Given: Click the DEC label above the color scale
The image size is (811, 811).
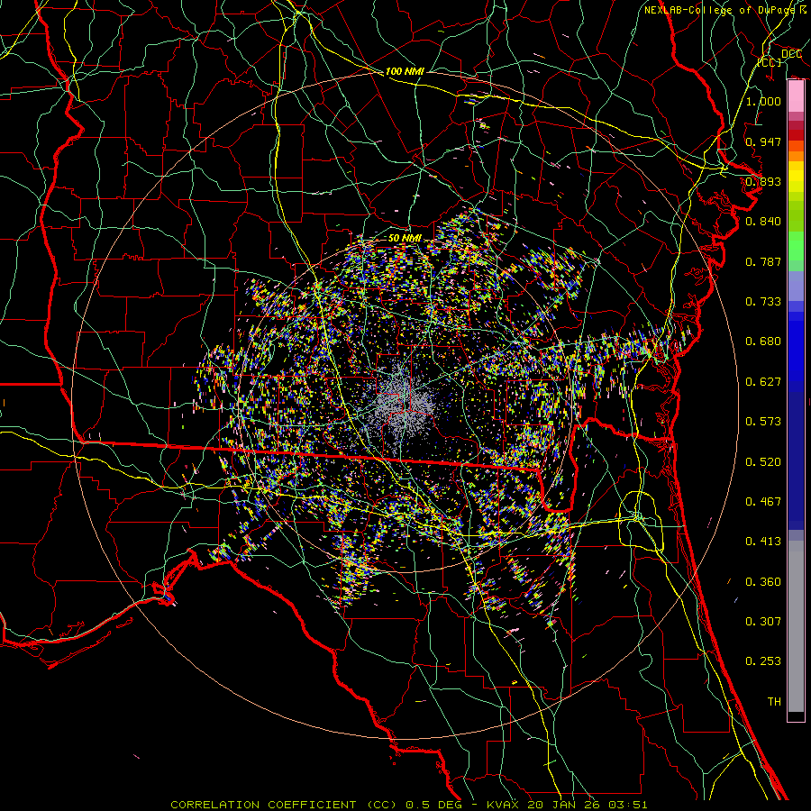Looking at the screenshot, I should [791, 53].
